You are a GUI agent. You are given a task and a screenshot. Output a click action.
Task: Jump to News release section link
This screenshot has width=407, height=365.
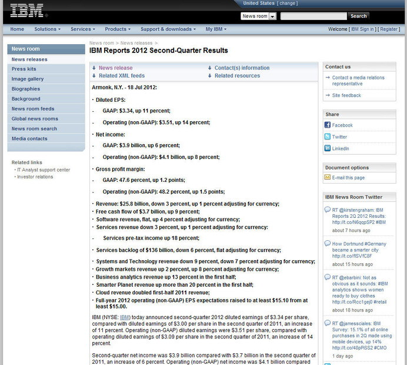115,68
